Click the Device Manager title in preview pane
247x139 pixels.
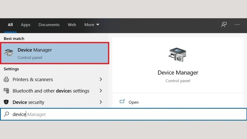[x=178, y=73]
